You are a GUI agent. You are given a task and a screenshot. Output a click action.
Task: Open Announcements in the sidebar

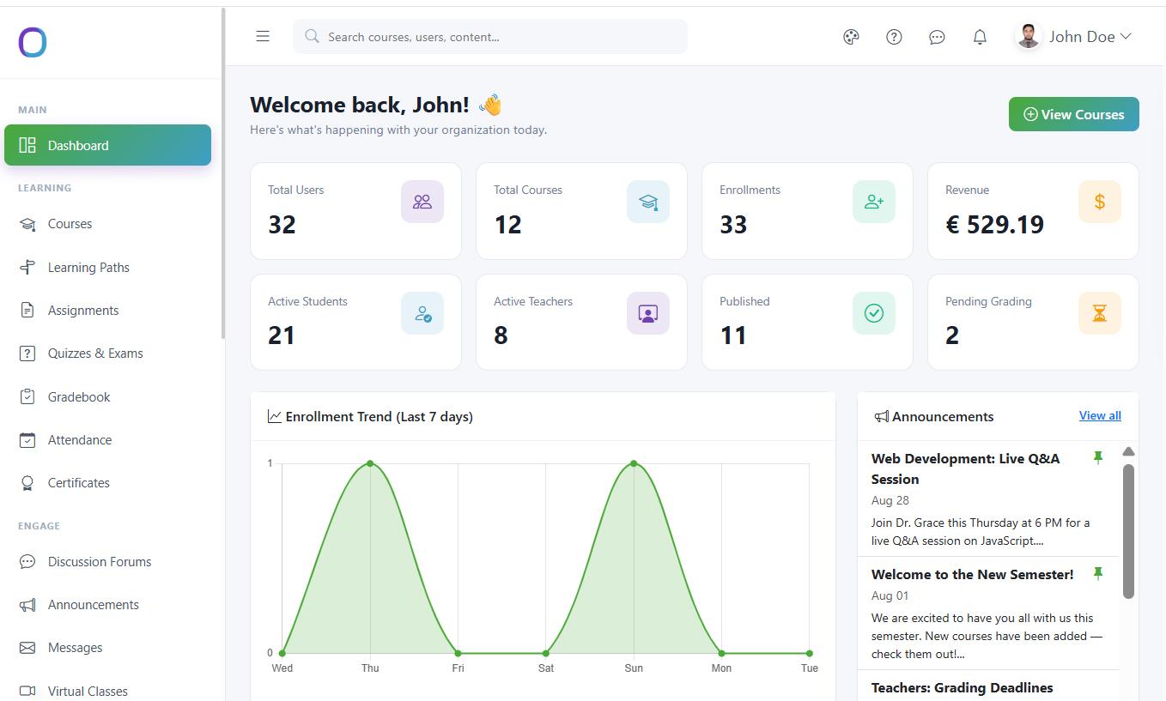(107, 605)
